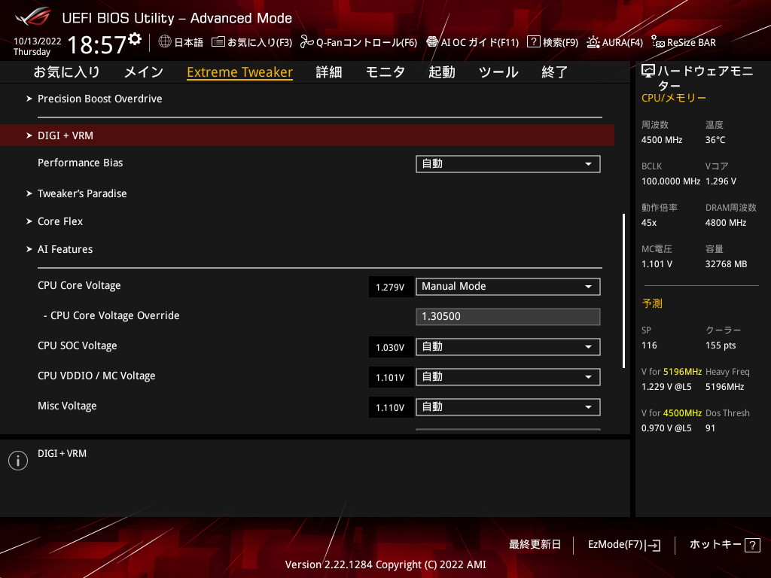This screenshot has height=578, width=771.
Task: Click AI OC Guide icon (F11)
Action: point(432,42)
